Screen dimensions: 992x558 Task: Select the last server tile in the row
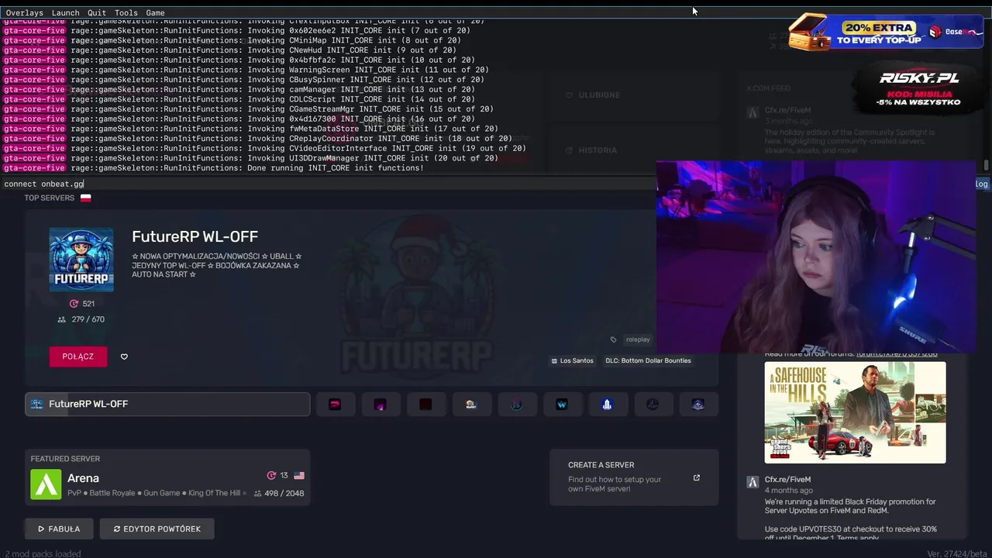[698, 404]
